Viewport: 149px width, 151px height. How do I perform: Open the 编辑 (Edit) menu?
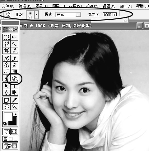tap(25, 6)
